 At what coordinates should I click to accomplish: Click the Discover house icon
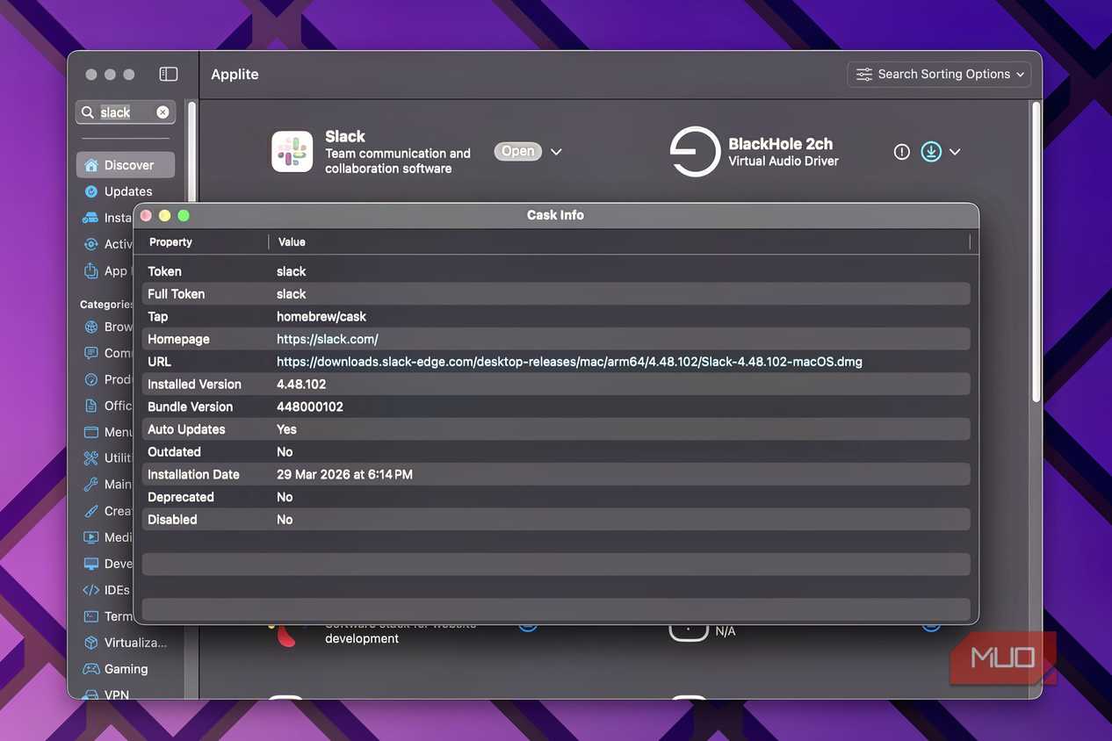90,165
